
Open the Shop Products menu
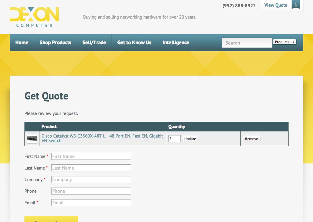coord(56,43)
